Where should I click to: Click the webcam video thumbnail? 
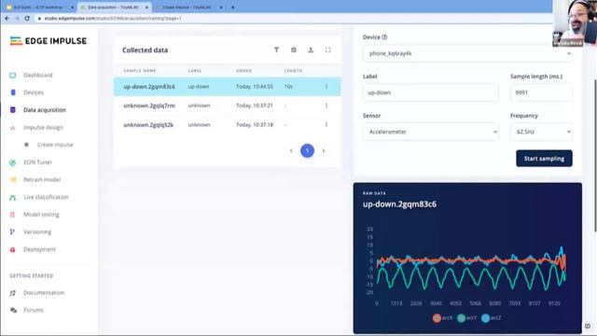(575, 23)
